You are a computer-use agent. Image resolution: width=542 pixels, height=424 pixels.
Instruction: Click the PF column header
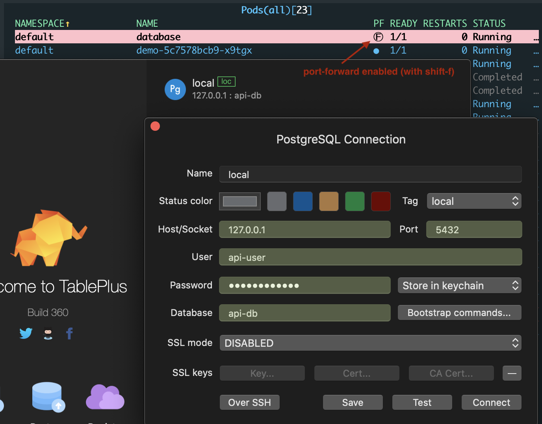click(x=379, y=24)
